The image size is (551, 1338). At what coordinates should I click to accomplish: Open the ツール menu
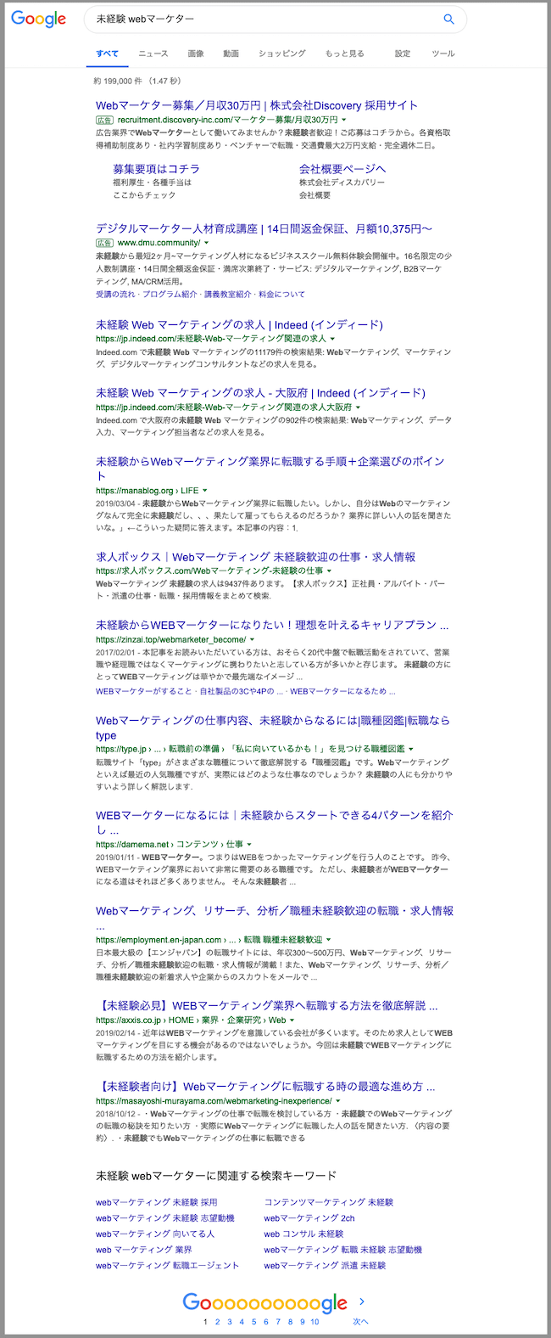(443, 53)
